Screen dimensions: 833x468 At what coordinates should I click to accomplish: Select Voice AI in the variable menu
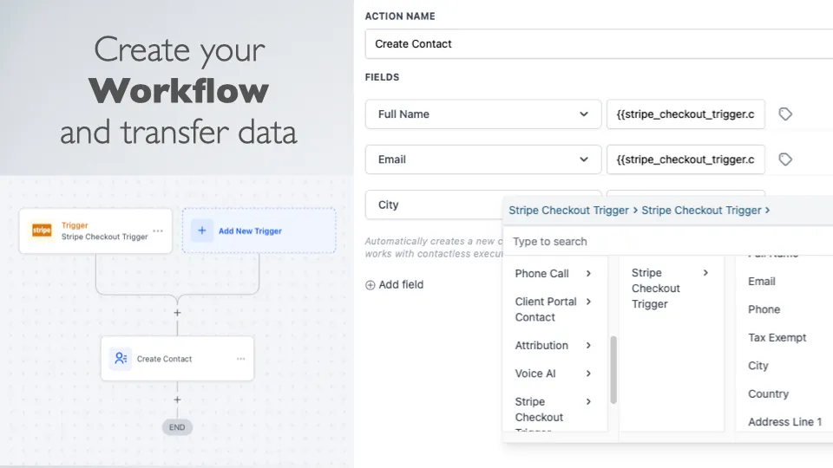point(535,374)
